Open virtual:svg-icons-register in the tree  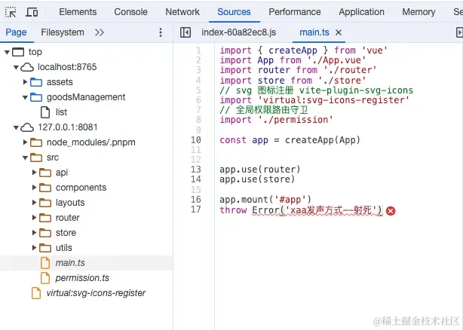pyautogui.click(x=96, y=293)
